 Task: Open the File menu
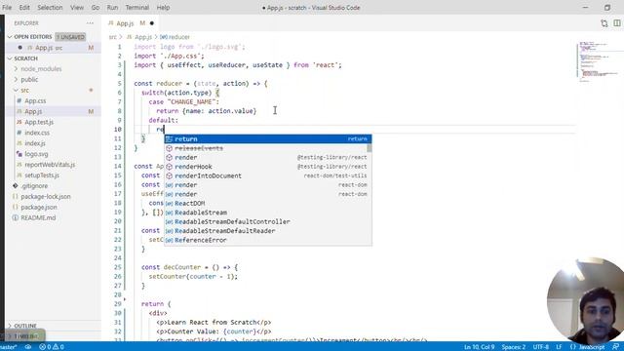(7, 7)
